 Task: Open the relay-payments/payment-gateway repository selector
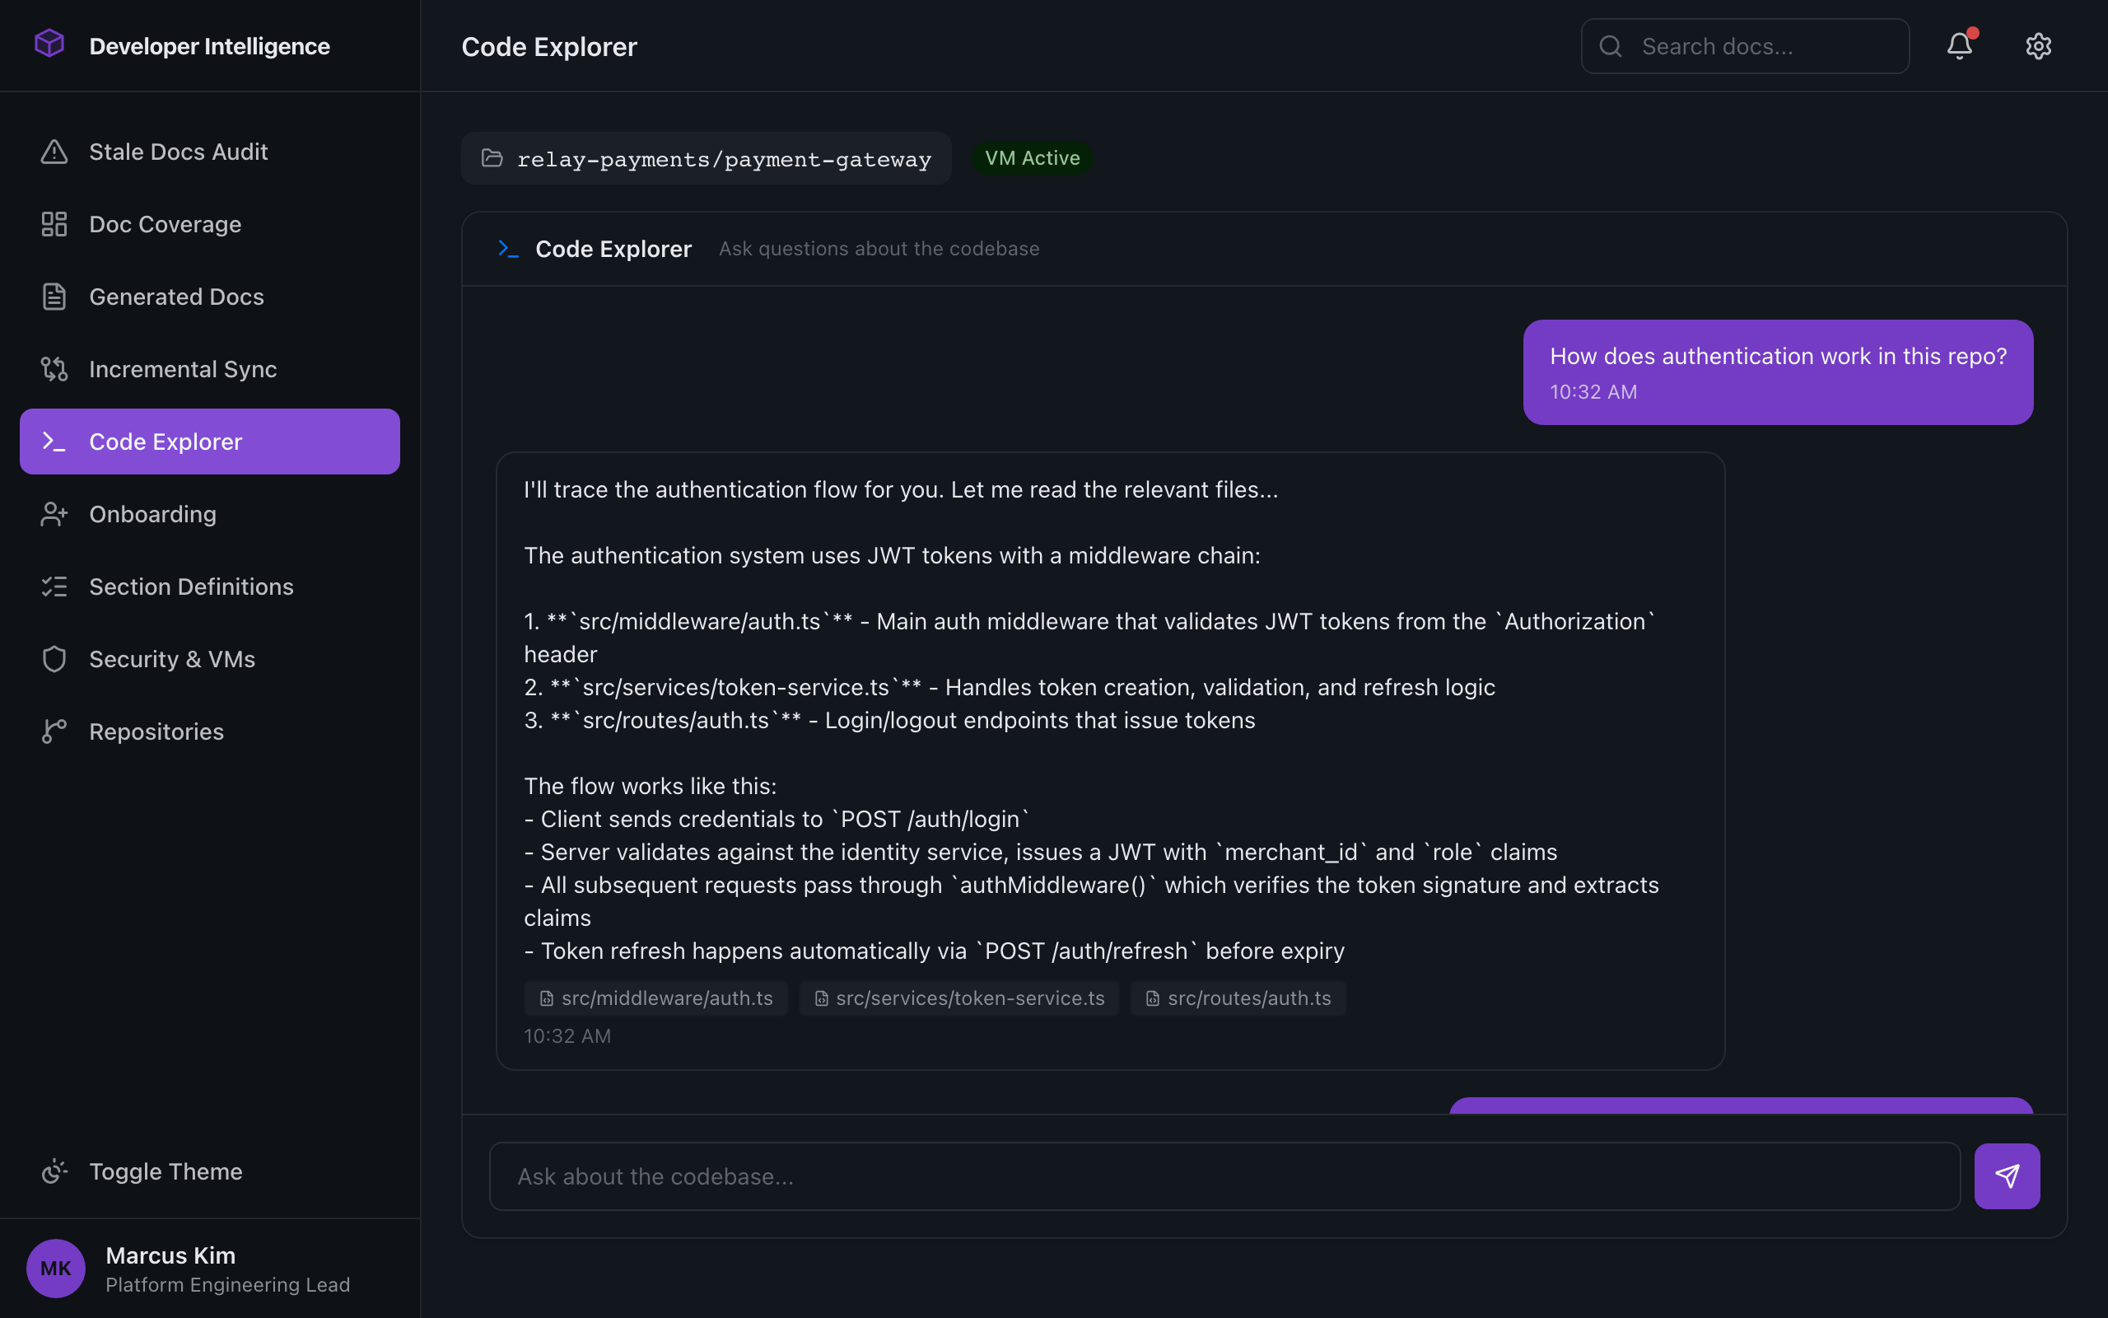tap(707, 158)
